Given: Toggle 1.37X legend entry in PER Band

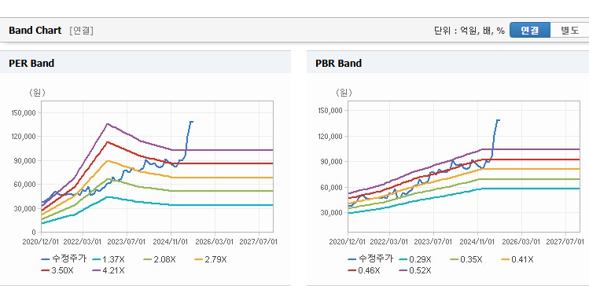Looking at the screenshot, I should click(x=109, y=259).
